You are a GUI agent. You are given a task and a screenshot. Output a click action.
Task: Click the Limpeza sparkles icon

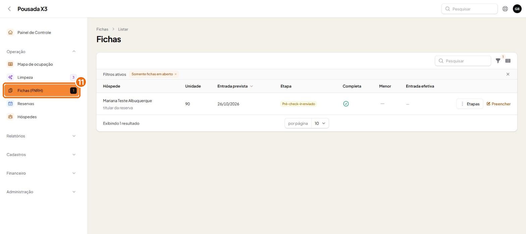(10, 77)
